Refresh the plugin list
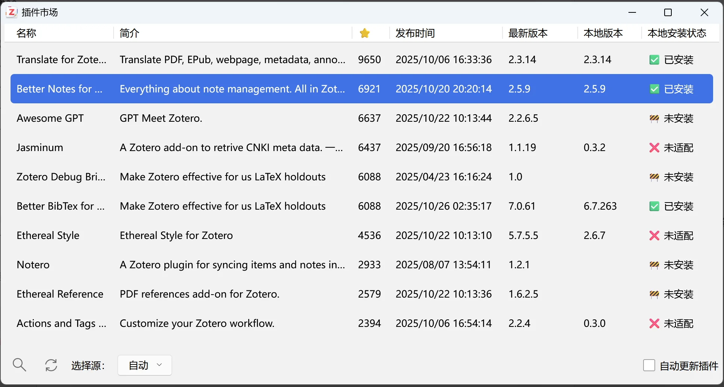Viewport: 724px width, 387px height. click(x=51, y=365)
